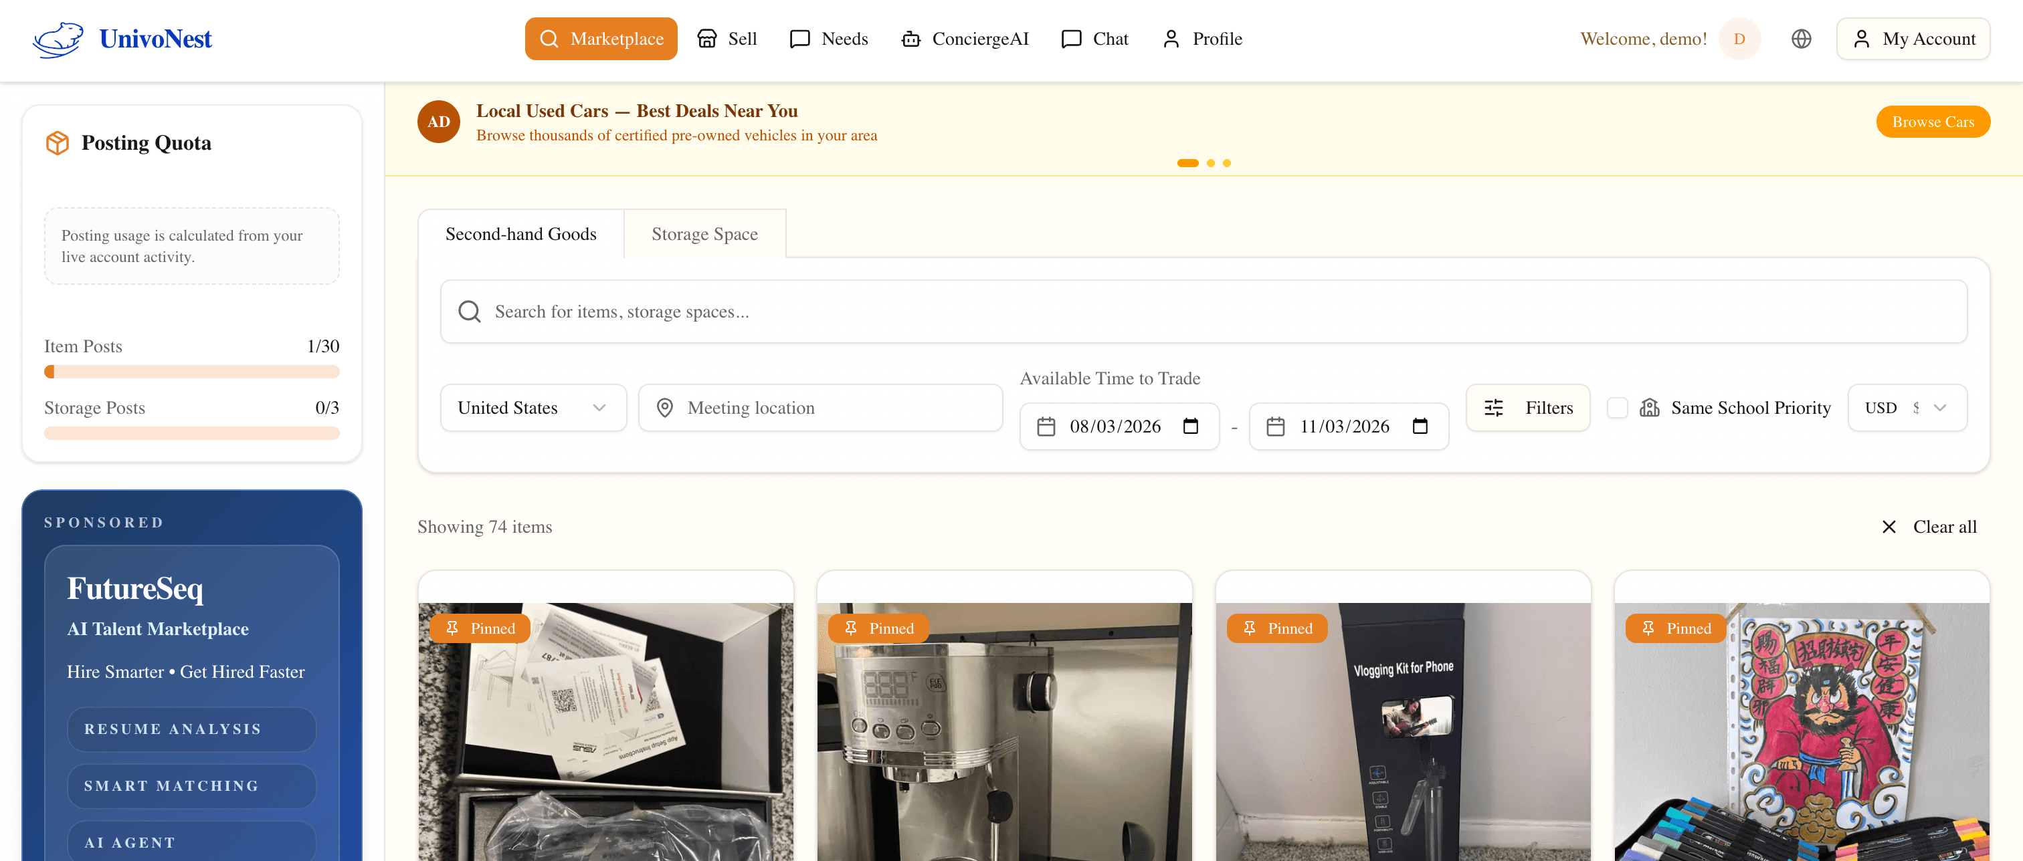Click the UnivoNest brand name link
Image resolution: width=2023 pixels, height=861 pixels.
155,39
